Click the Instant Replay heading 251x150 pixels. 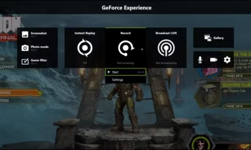tap(85, 33)
